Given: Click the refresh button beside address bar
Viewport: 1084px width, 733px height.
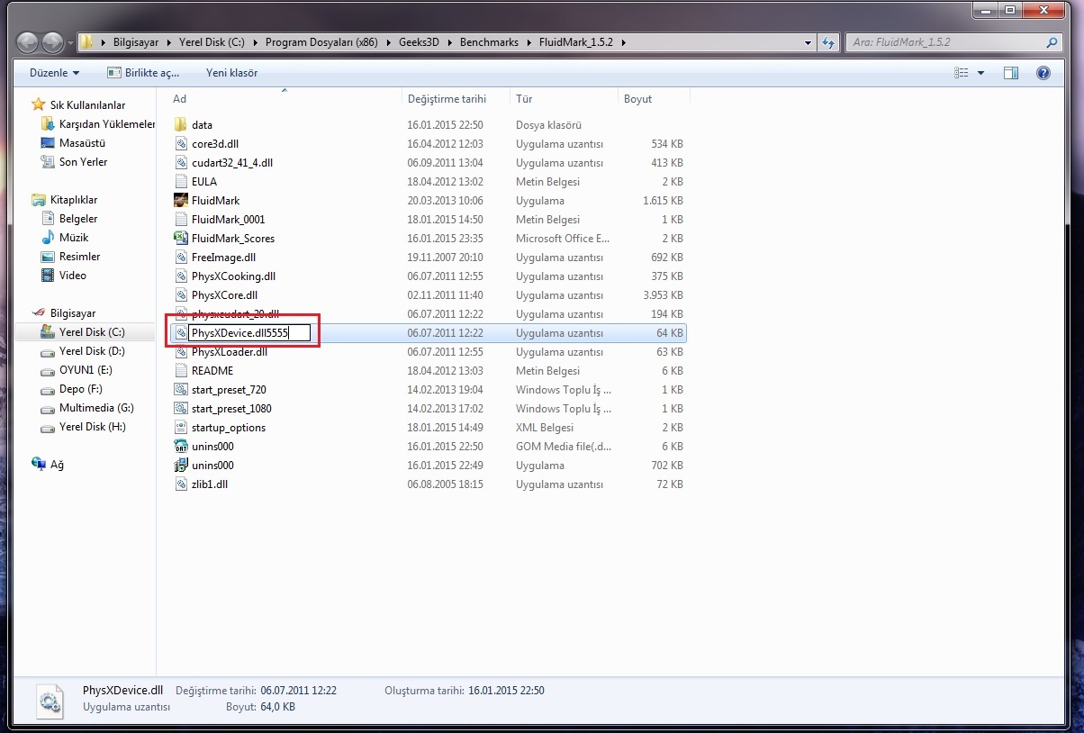Looking at the screenshot, I should coord(829,42).
